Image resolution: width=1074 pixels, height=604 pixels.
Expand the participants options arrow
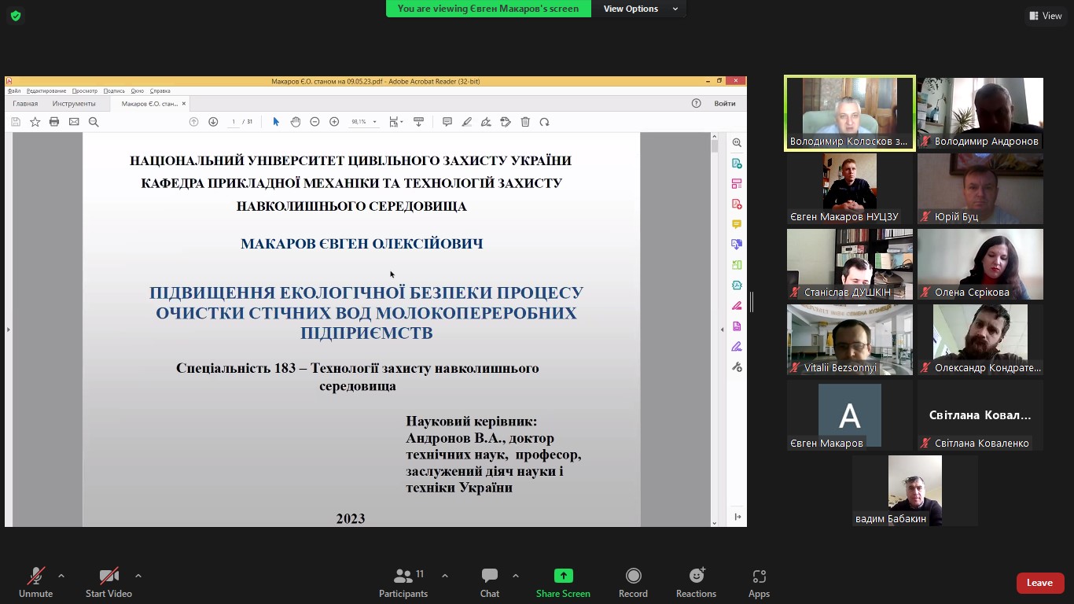(445, 576)
